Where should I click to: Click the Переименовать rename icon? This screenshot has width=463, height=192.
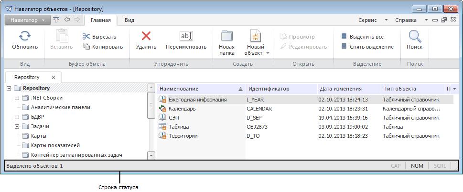(186, 36)
